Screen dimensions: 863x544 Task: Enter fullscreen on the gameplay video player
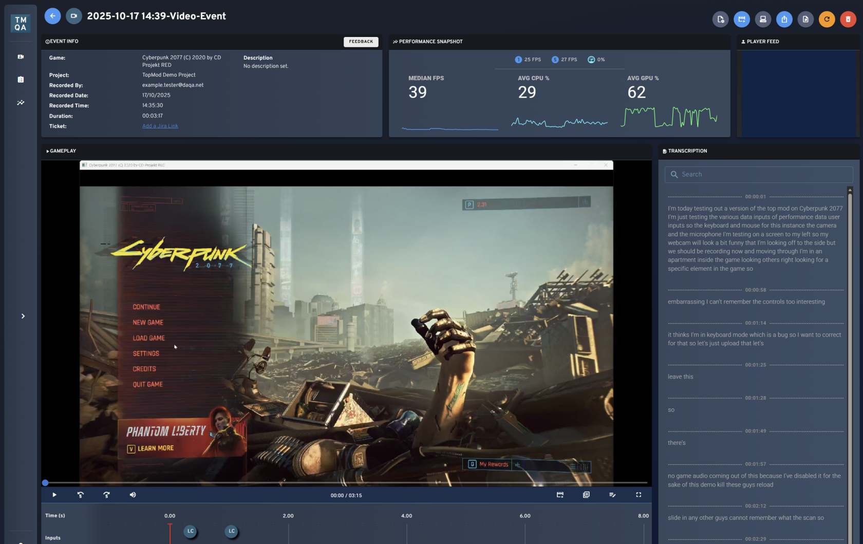638,495
